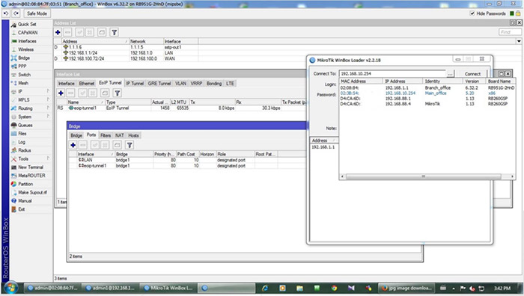Open the Radius sidebar item

pyautogui.click(x=25, y=150)
